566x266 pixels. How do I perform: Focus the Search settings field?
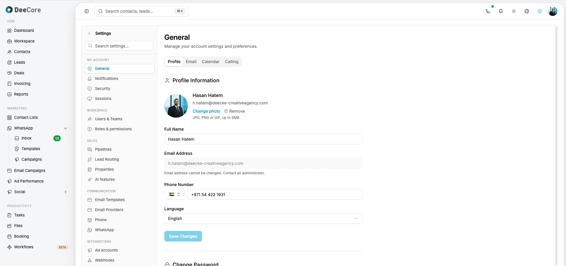pyautogui.click(x=119, y=46)
